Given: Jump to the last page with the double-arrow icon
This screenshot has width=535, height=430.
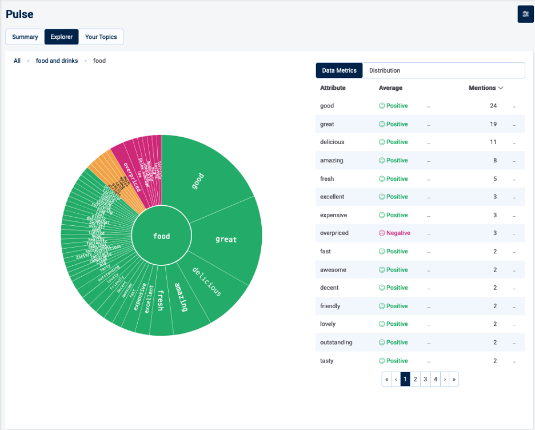Looking at the screenshot, I should [x=454, y=379].
